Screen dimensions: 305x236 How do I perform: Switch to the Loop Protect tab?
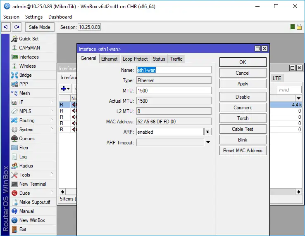[135, 59]
